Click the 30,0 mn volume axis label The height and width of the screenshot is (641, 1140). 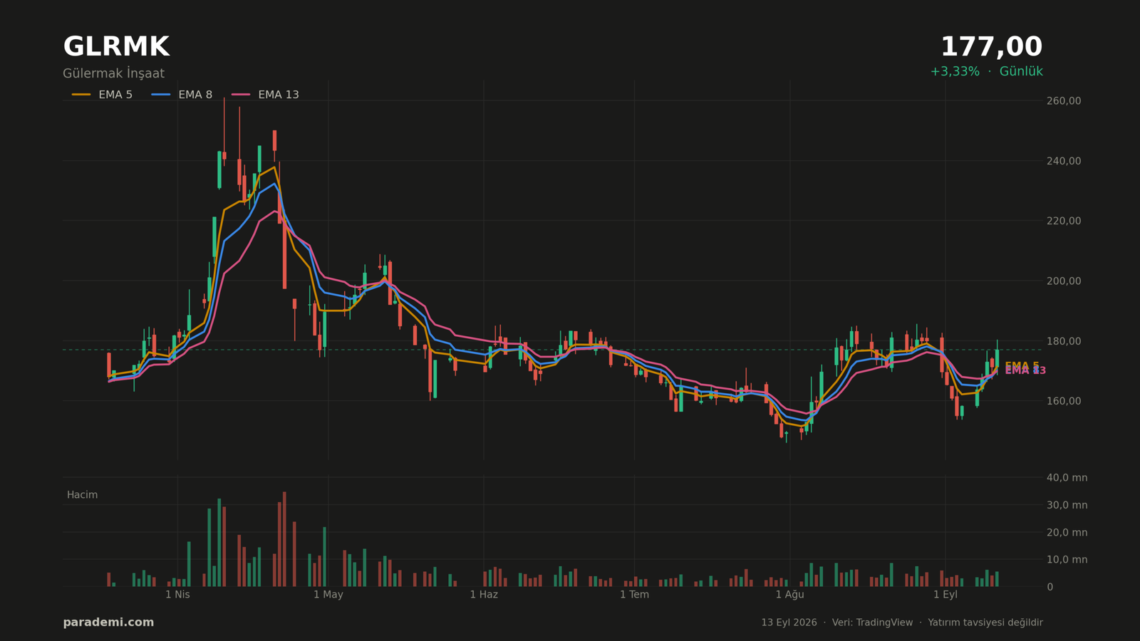(1067, 505)
